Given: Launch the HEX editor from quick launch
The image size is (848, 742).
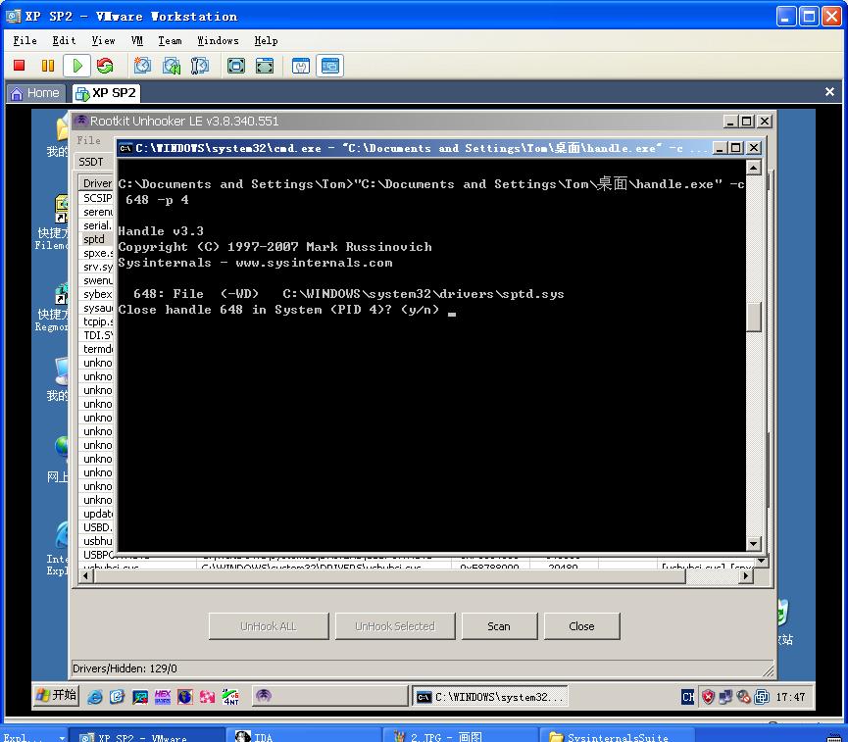Looking at the screenshot, I should (162, 697).
